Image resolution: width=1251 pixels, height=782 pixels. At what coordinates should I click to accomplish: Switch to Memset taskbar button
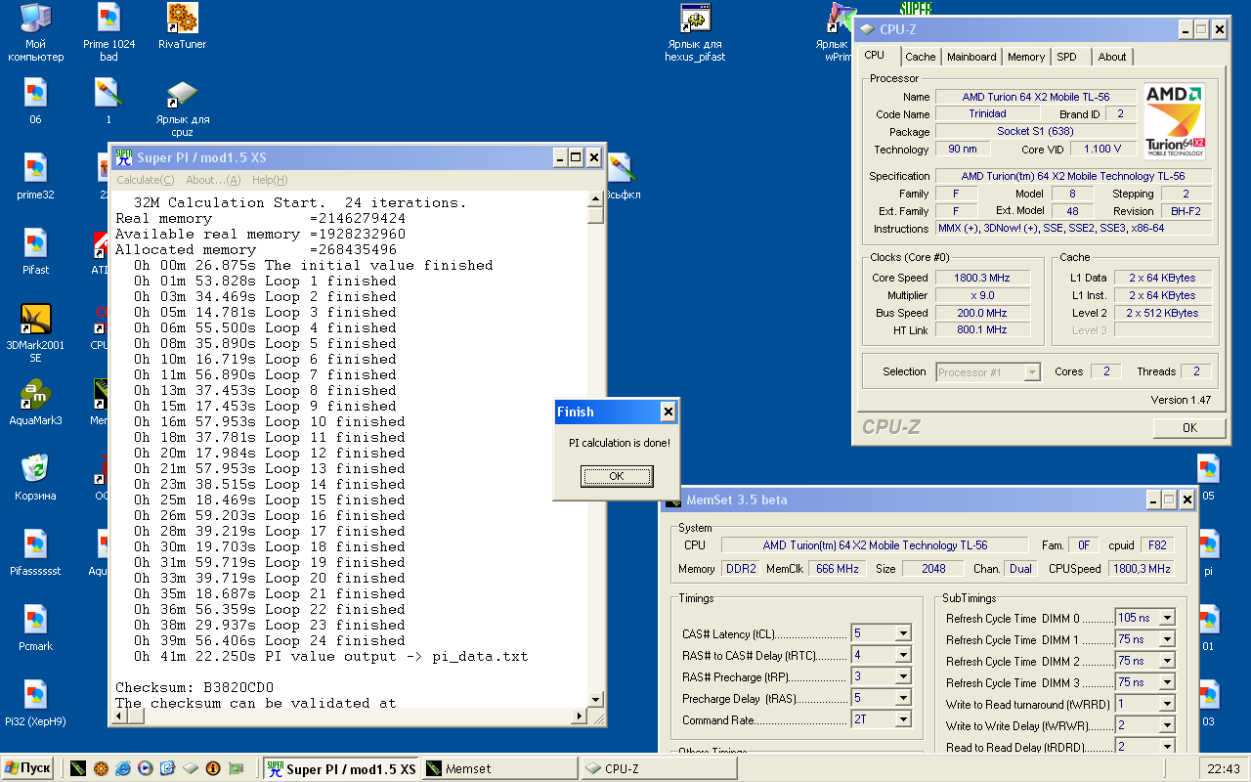click(500, 768)
